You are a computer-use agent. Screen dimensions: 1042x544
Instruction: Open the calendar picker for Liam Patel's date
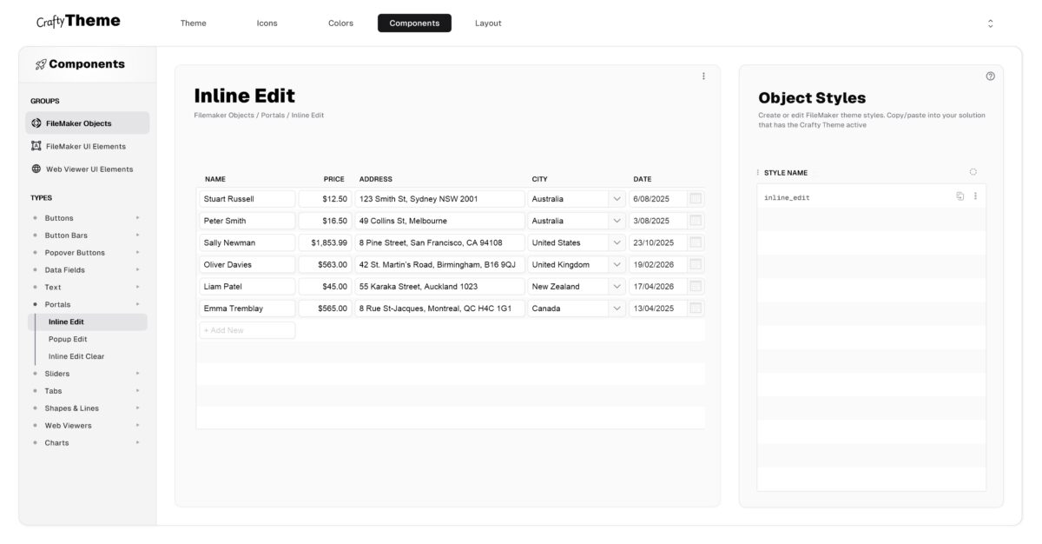point(696,286)
